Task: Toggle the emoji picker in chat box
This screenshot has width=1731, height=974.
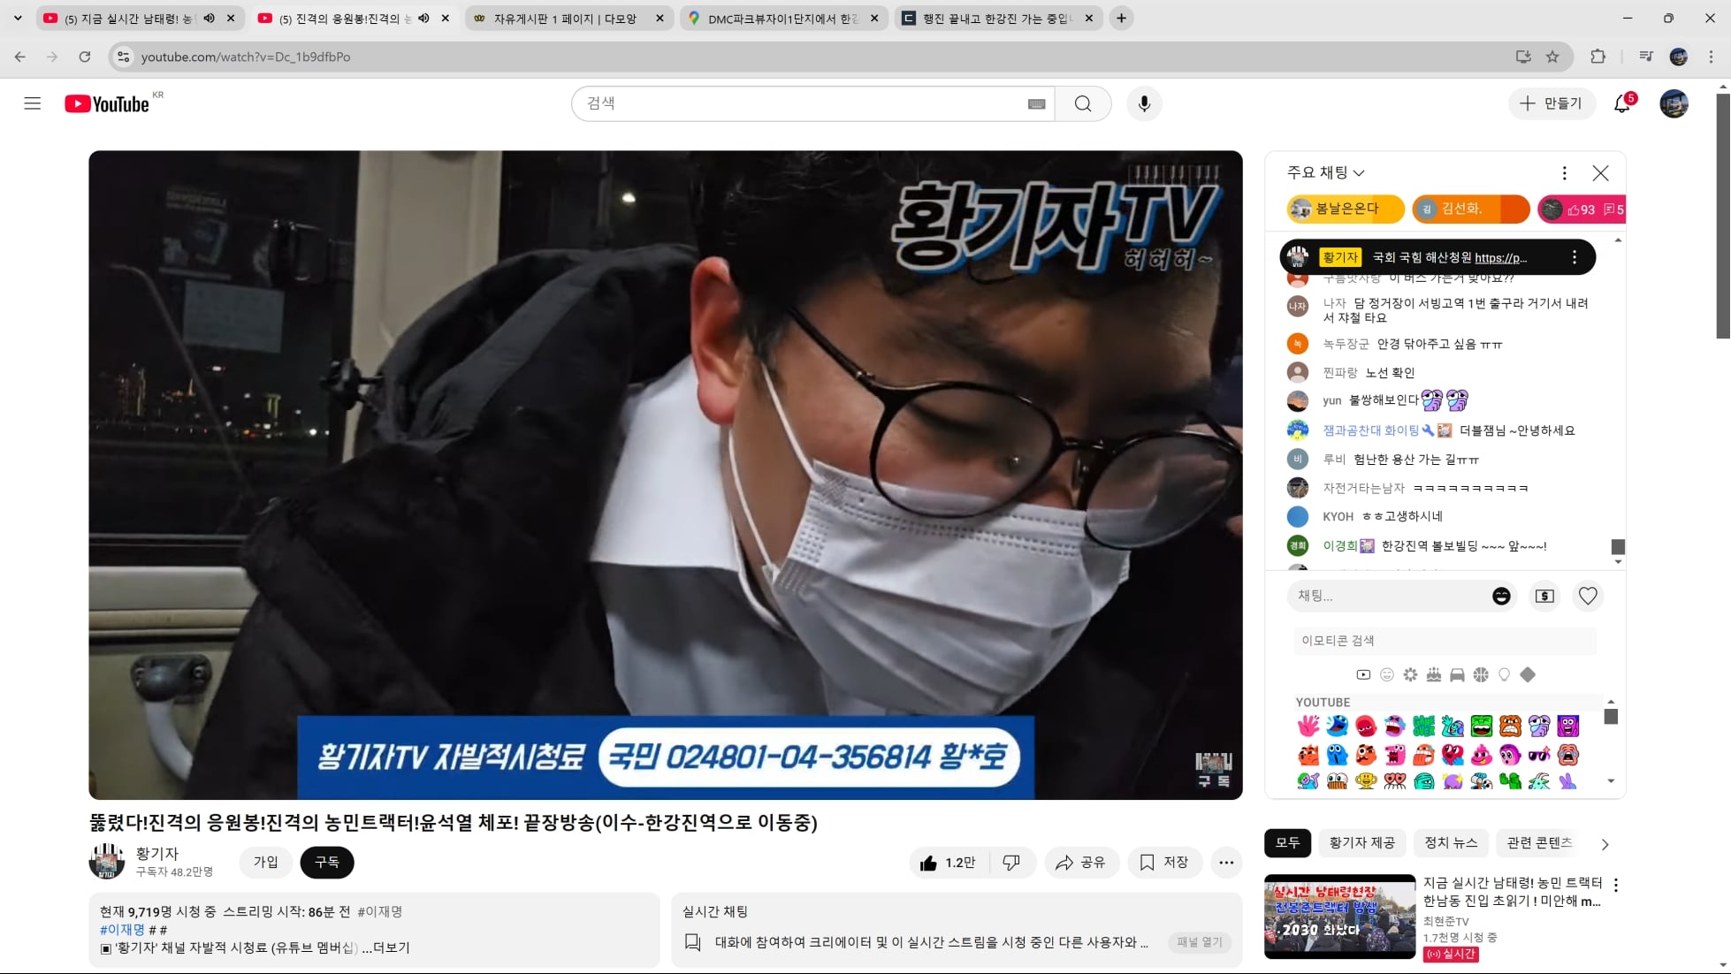Action: point(1501,596)
